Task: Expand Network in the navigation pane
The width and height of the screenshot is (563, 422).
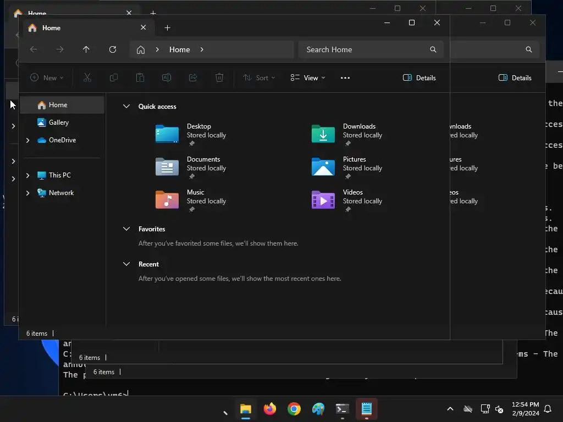Action: click(27, 193)
